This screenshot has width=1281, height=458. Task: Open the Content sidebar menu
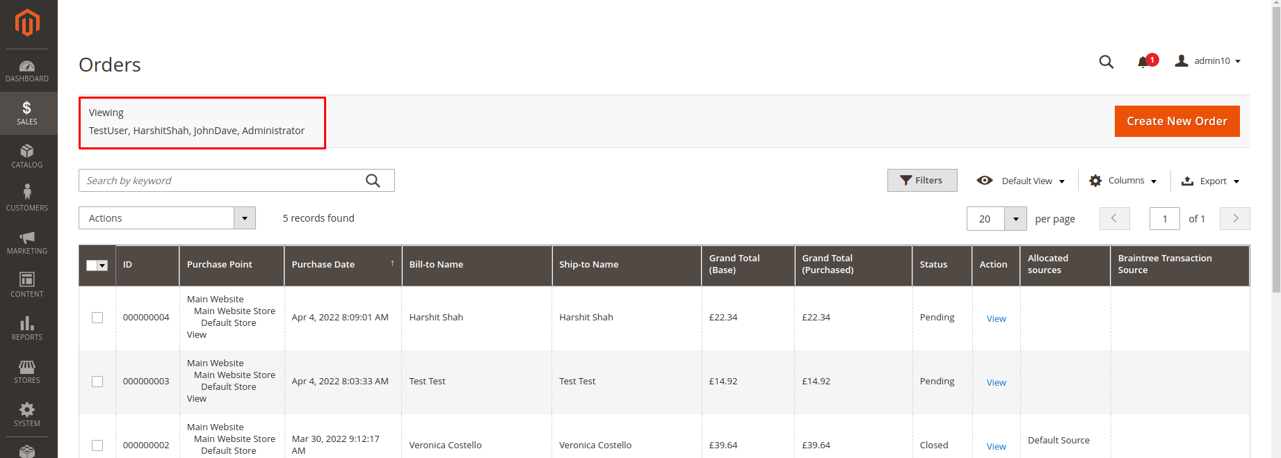pyautogui.click(x=27, y=285)
